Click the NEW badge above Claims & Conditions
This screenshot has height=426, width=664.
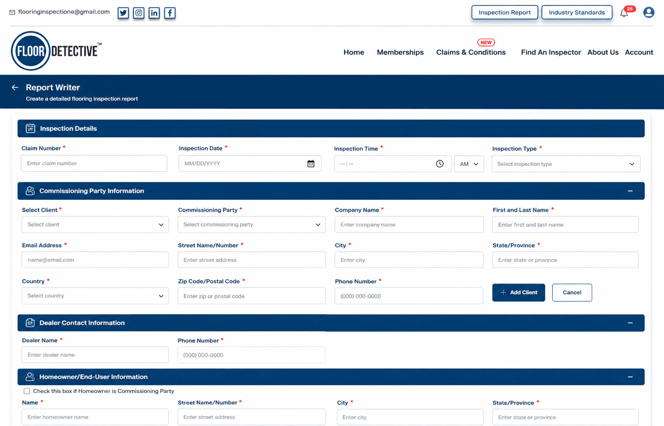486,42
